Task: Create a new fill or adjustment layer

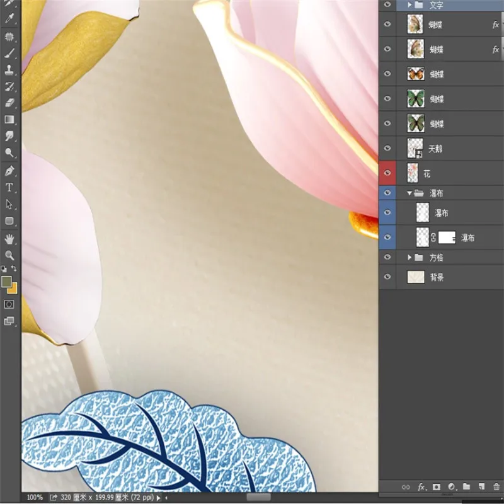Action: pos(451,487)
